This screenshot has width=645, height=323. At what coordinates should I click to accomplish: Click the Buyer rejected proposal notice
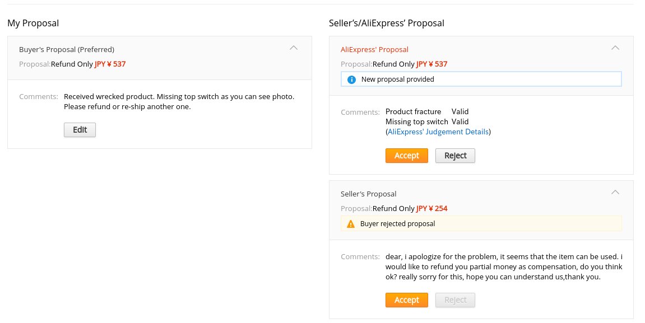[397, 224]
